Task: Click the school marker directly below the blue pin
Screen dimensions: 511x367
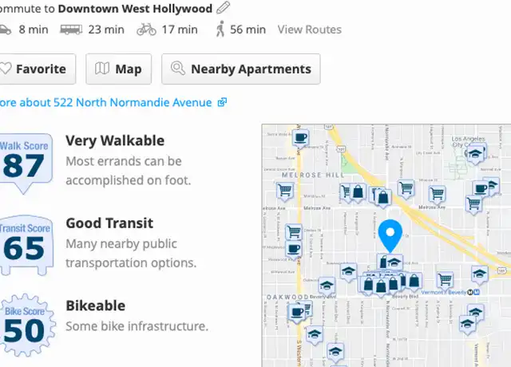Action: pyautogui.click(x=394, y=262)
